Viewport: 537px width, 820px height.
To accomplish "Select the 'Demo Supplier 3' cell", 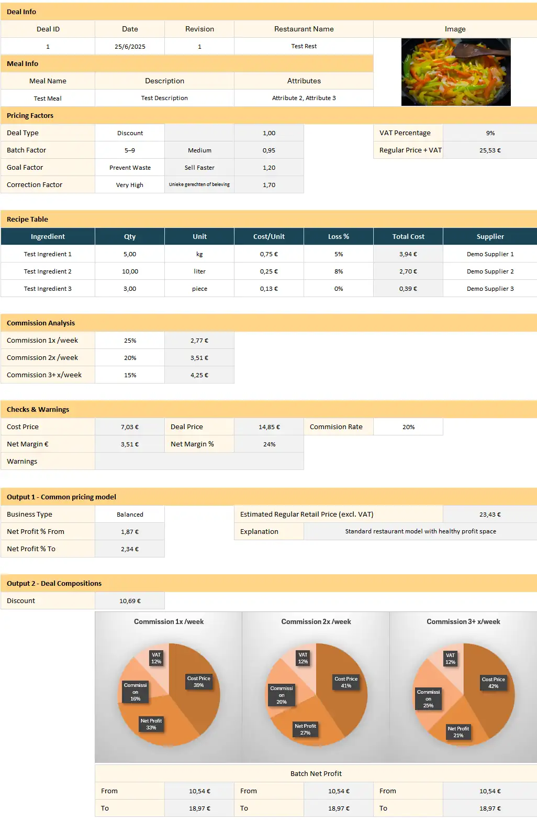I will click(490, 289).
